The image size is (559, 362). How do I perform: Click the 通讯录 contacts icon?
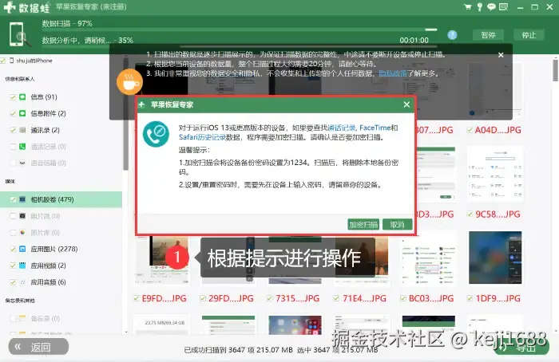[22, 130]
